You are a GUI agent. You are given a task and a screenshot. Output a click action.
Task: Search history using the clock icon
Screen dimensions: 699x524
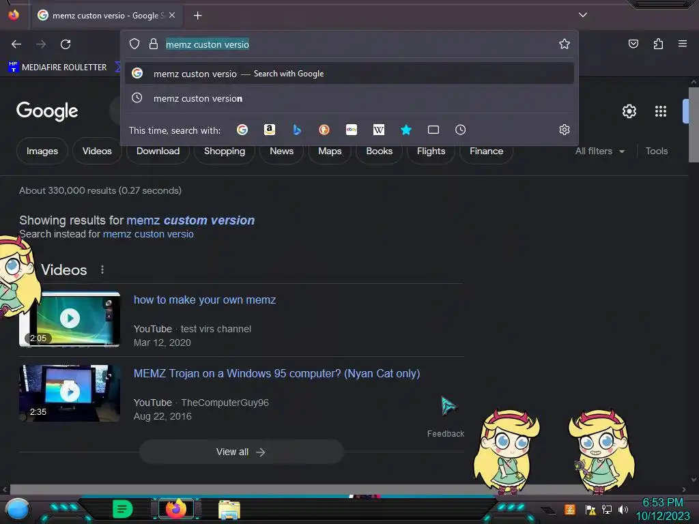[x=461, y=130]
